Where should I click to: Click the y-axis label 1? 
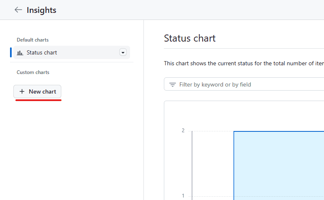(x=183, y=196)
